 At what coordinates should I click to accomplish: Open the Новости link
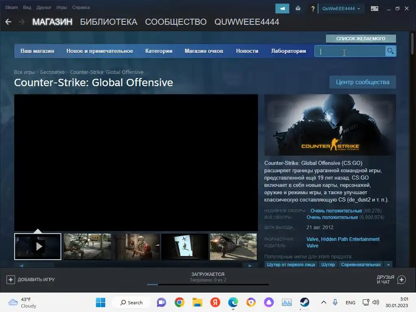(247, 51)
